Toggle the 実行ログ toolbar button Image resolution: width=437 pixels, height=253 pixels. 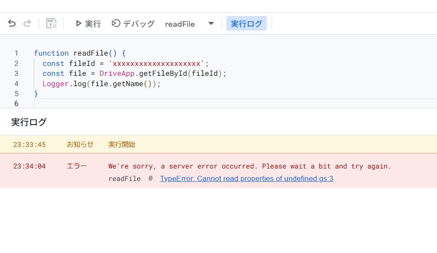[x=246, y=24]
